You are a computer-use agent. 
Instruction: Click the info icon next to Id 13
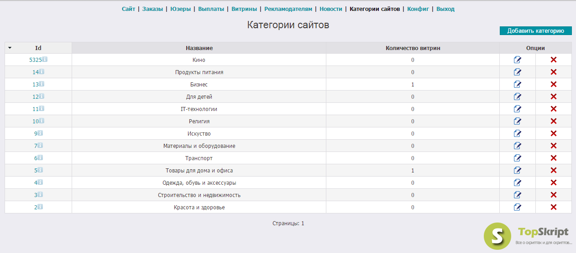[x=42, y=84]
